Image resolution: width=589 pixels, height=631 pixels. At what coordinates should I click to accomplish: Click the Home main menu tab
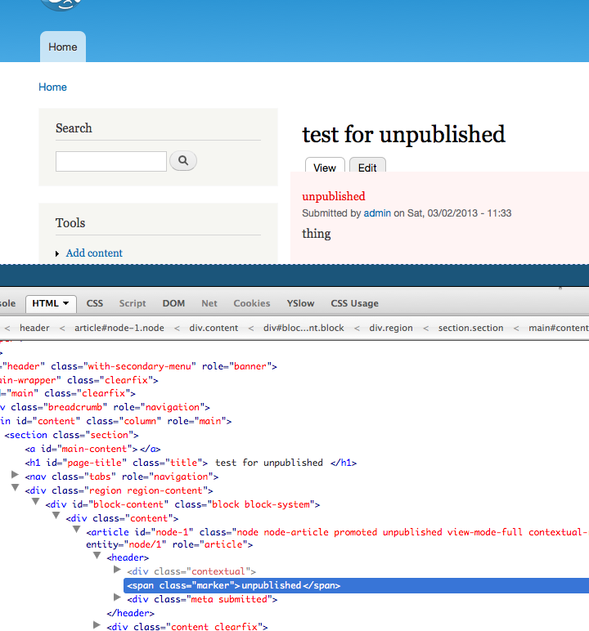(x=63, y=47)
